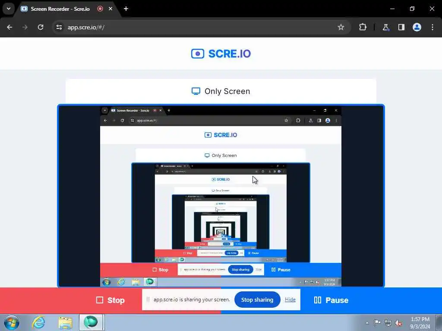Expand the tab search dropdown arrow

click(9, 9)
